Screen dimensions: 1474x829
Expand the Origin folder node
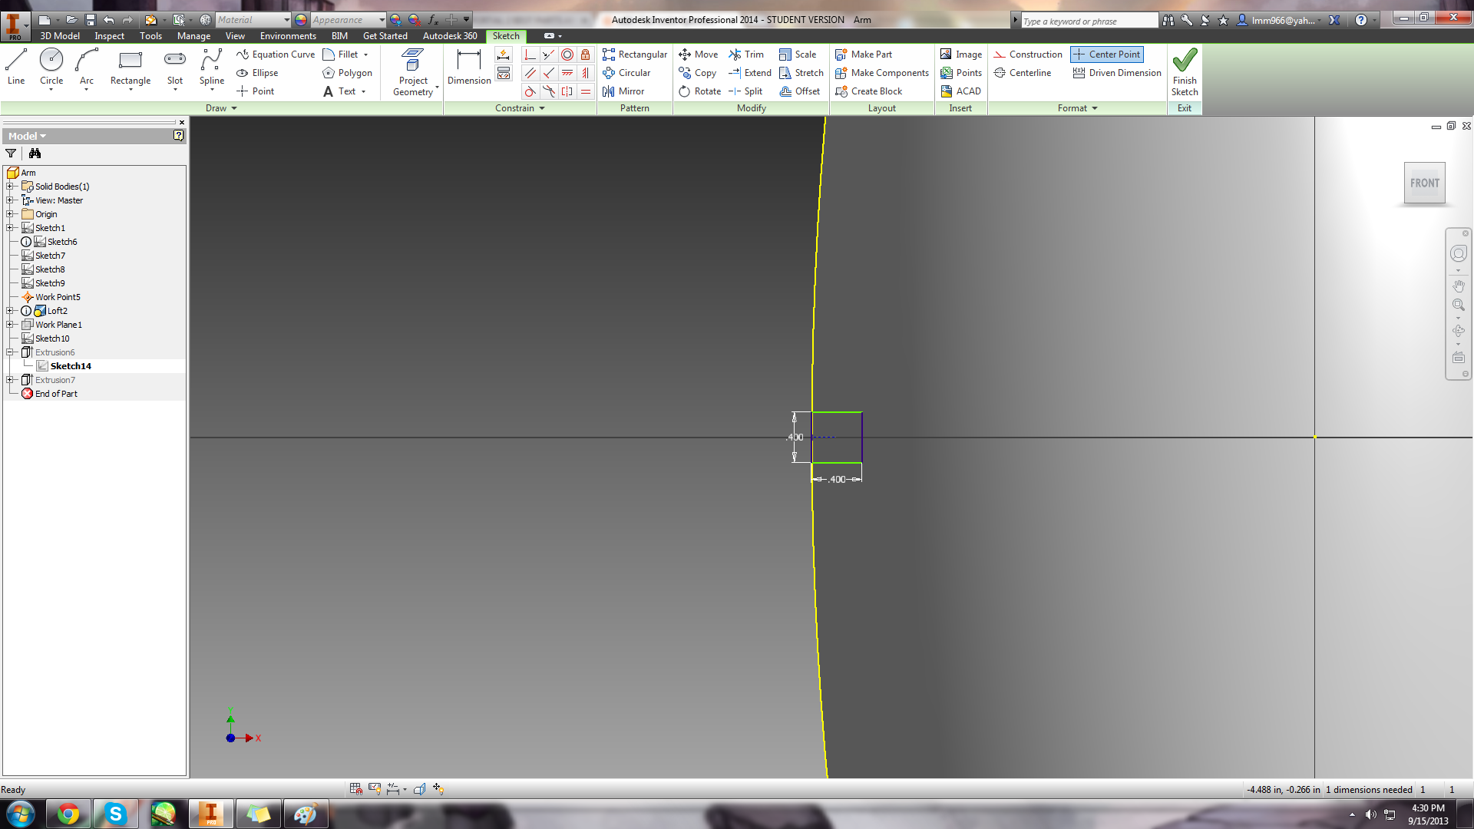click(x=10, y=214)
